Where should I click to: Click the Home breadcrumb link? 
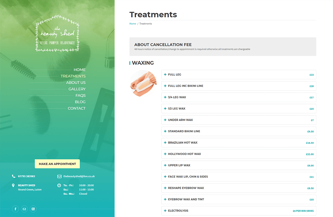point(133,24)
